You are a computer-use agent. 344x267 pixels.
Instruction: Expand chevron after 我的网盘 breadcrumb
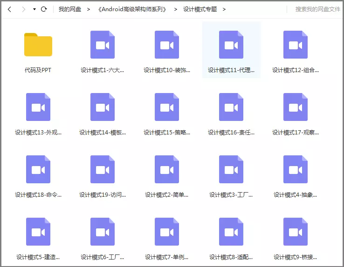[89, 9]
